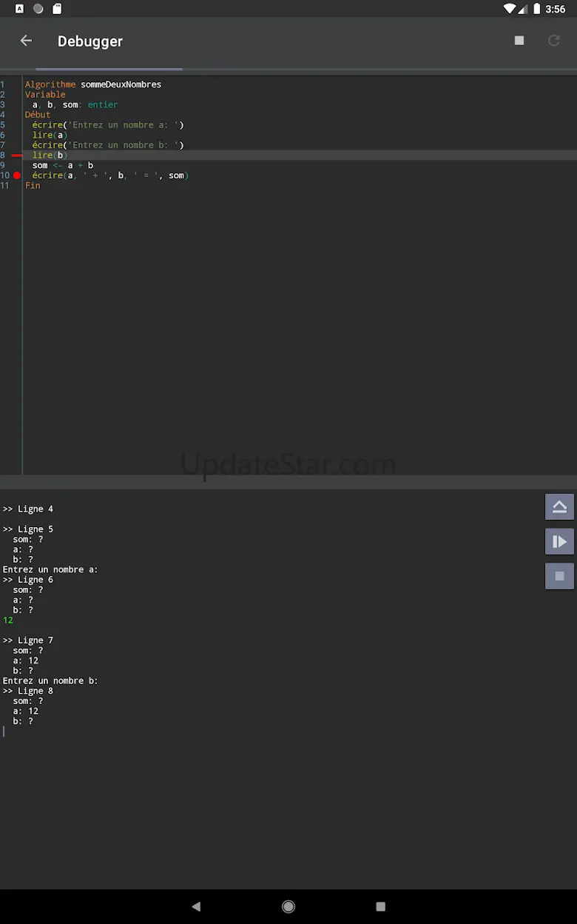Click the 'a, b, som: entier' declaration line
The image size is (577, 924).
click(75, 105)
